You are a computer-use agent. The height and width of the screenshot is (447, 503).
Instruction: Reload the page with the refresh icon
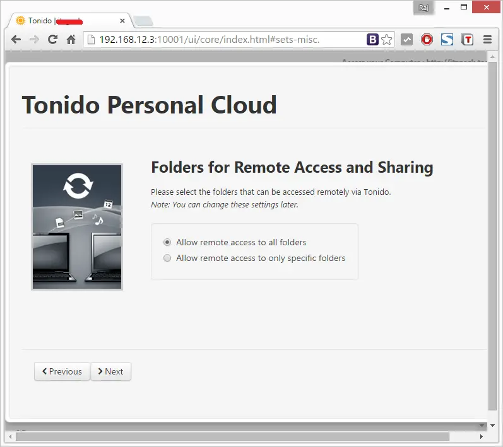click(52, 40)
